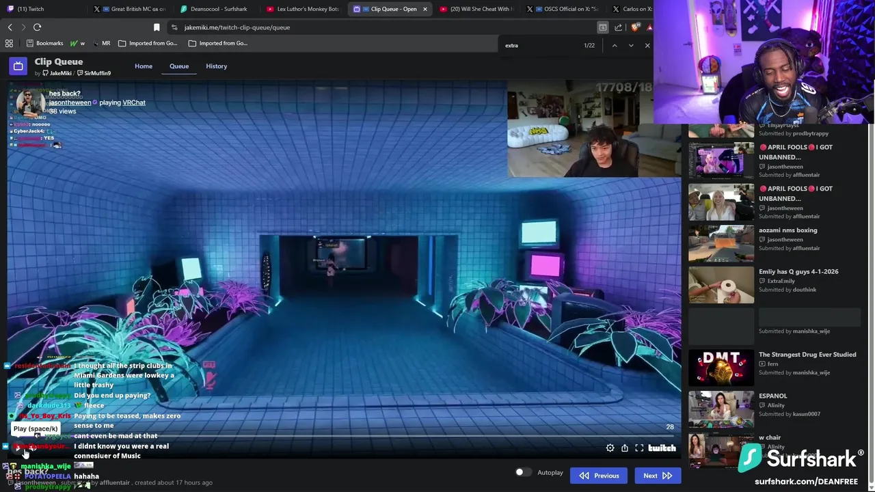Jump to previous find-in-page match
Image resolution: width=875 pixels, height=492 pixels.
(615, 45)
